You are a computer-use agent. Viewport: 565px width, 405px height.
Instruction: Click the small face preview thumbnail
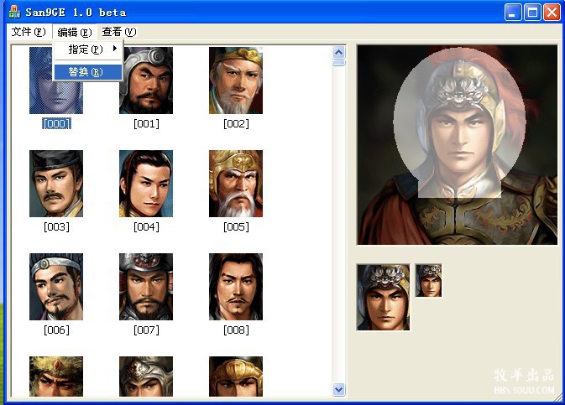(428, 280)
